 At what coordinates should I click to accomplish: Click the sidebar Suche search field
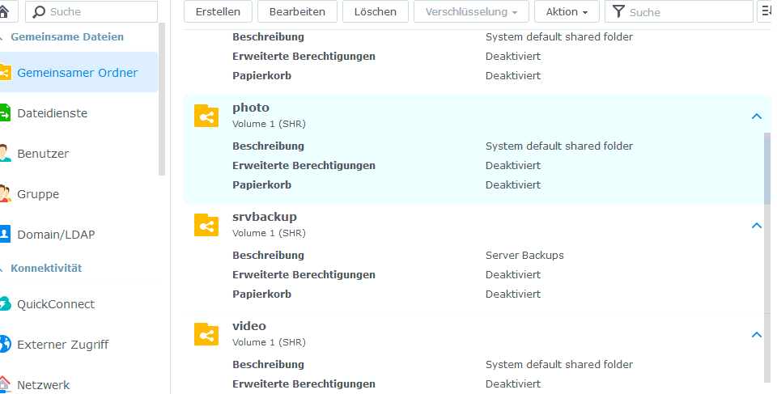coord(91,11)
